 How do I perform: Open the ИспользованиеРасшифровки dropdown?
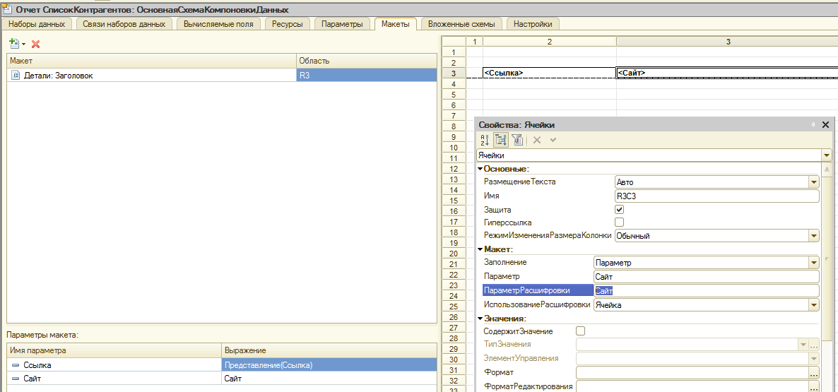click(x=814, y=305)
